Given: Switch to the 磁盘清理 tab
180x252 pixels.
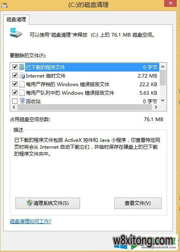Looking at the screenshot, I should tap(16, 20).
